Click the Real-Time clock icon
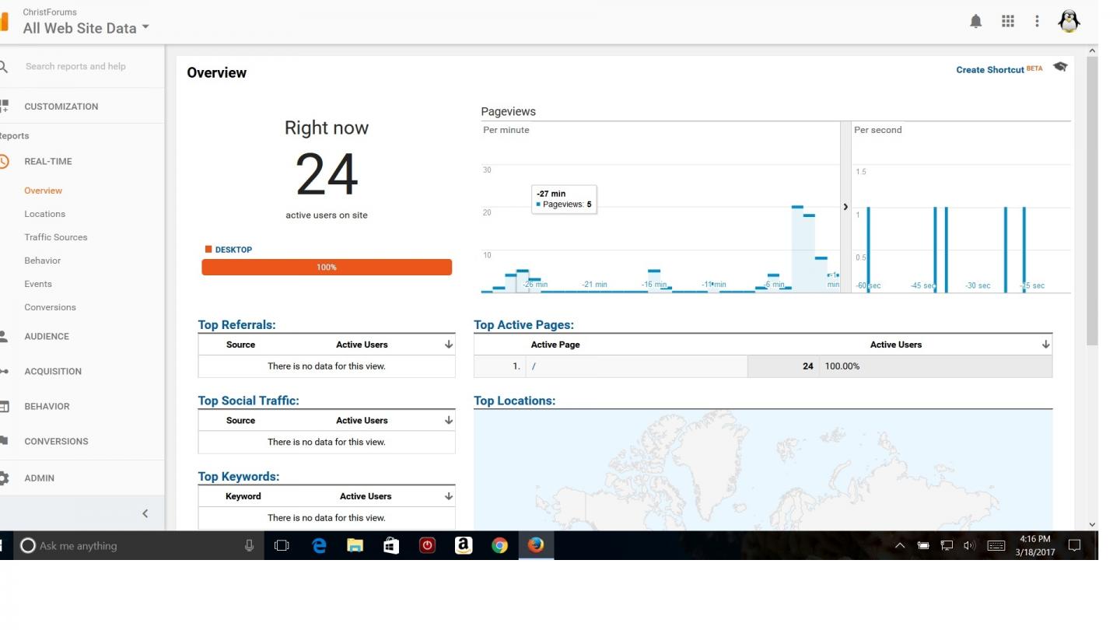1120x630 pixels. [4, 161]
